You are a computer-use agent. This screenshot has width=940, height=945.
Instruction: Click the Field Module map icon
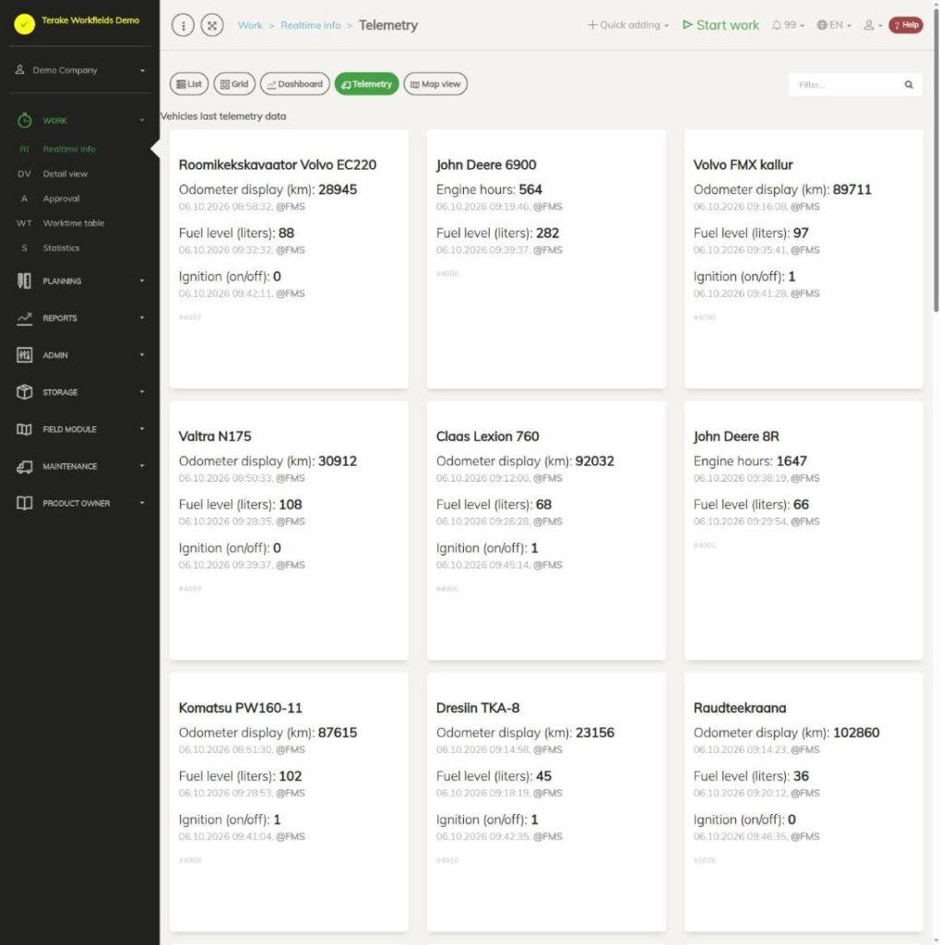coord(24,429)
